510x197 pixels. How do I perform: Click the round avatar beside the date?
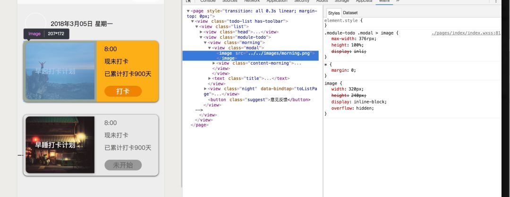[x=35, y=23]
